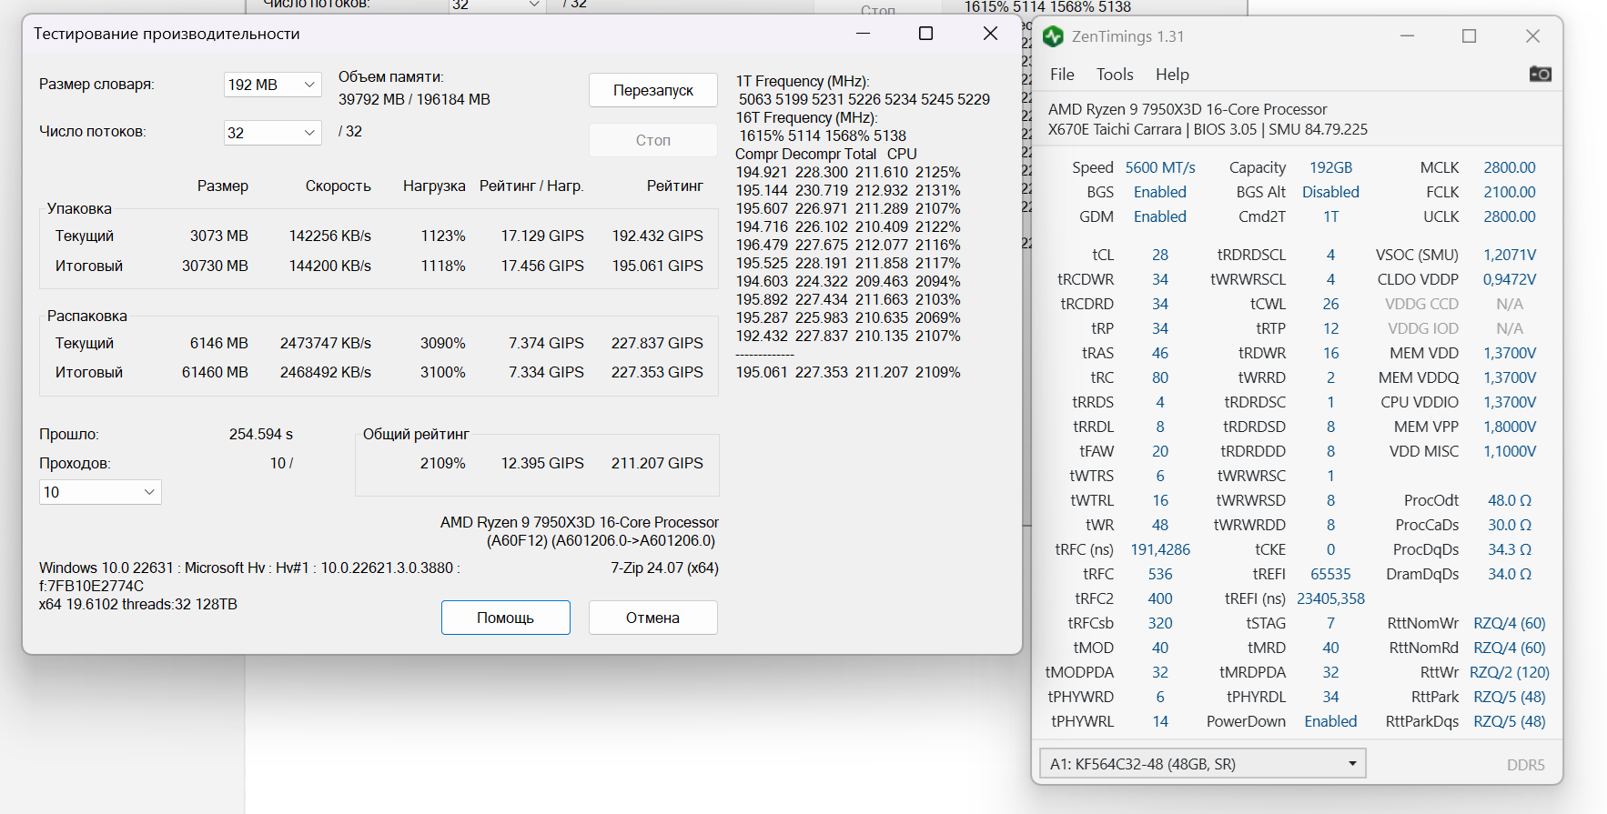This screenshot has height=814, width=1607.
Task: Click the final packing size 30730 MB
Action: point(215,266)
